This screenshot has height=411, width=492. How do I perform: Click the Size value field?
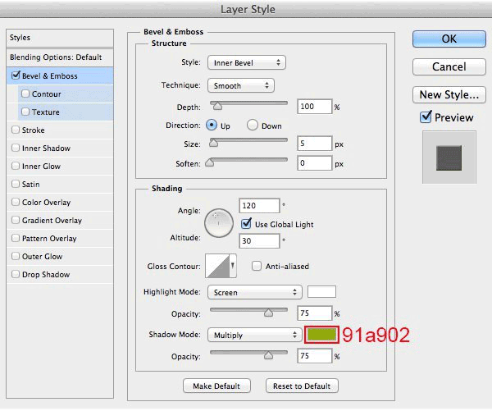click(x=314, y=144)
